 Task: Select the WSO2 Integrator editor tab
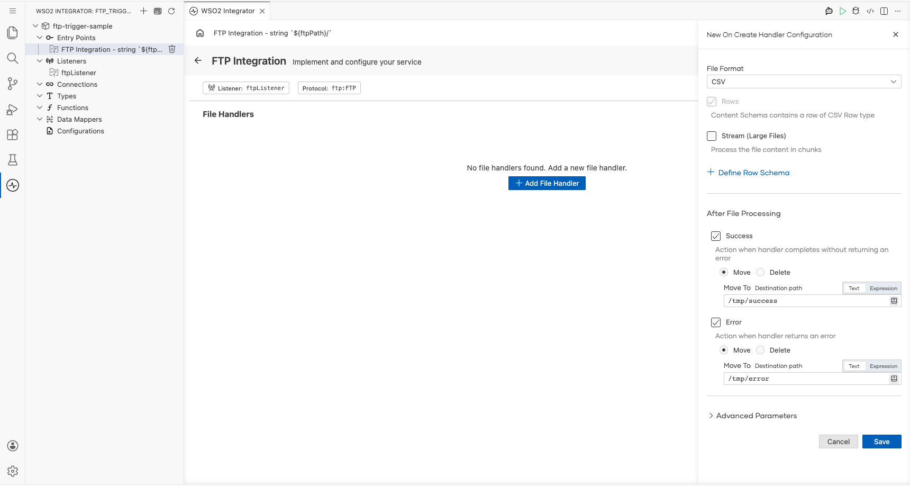click(228, 11)
